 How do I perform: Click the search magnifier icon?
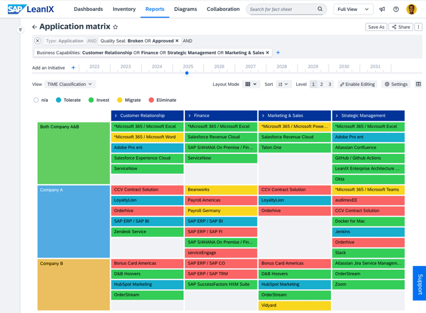coord(320,9)
